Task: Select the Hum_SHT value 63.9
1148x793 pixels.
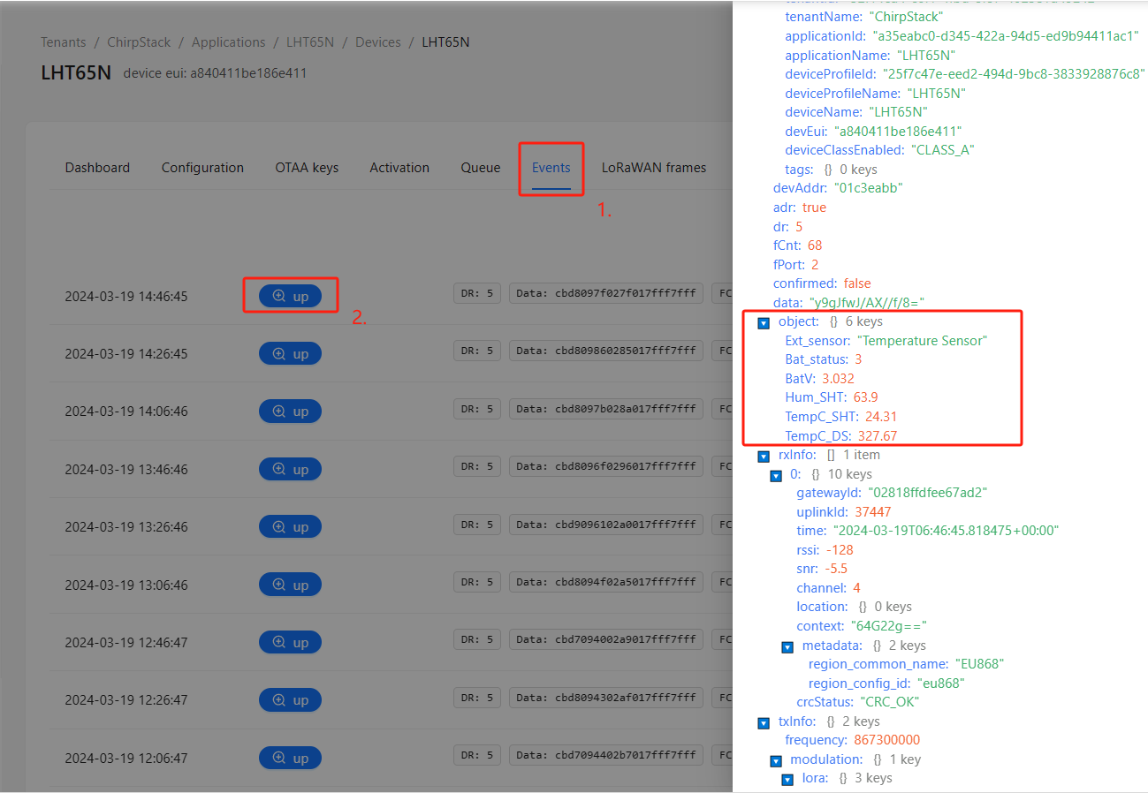Action: 864,397
